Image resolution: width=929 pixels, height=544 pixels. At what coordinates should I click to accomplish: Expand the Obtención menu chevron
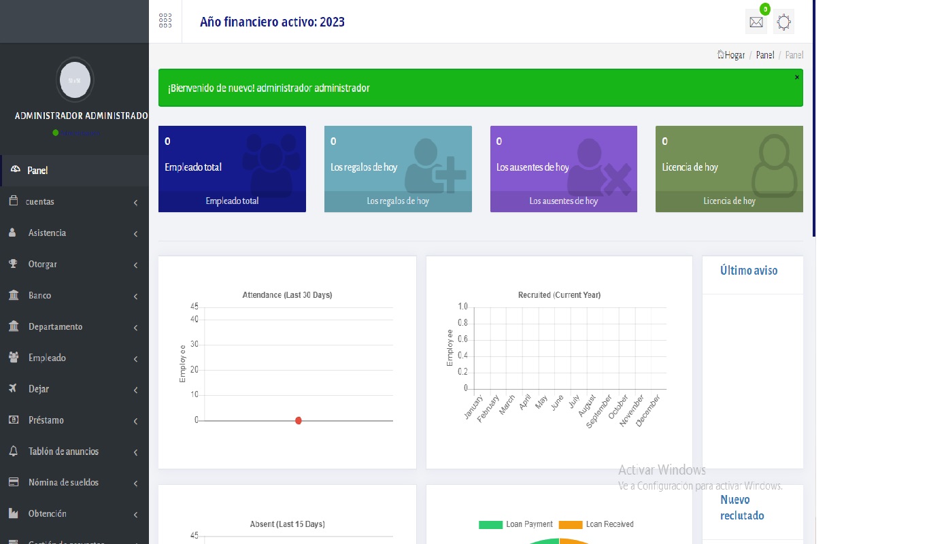tap(135, 515)
